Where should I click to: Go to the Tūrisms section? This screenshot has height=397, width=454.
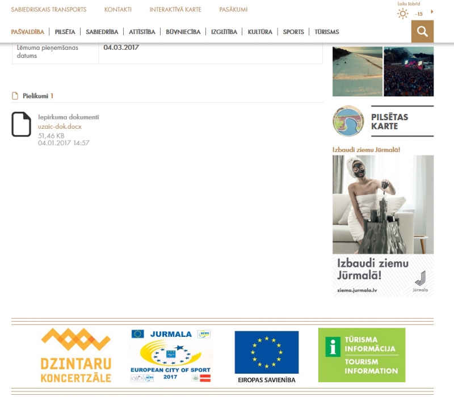327,32
